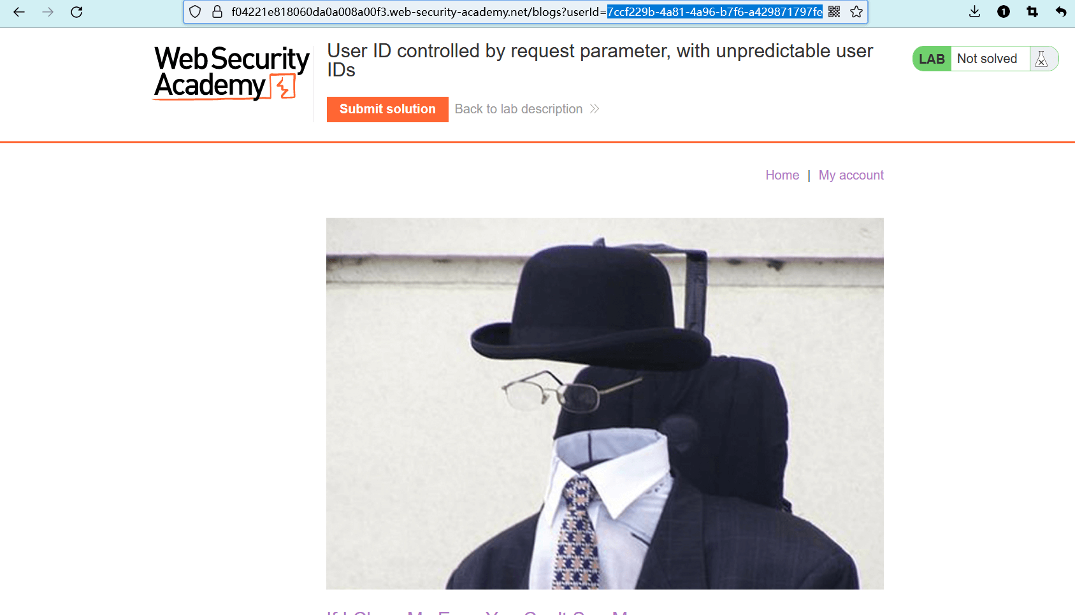The width and height of the screenshot is (1075, 615).
Task: Go back to the previous page
Action: click(19, 12)
